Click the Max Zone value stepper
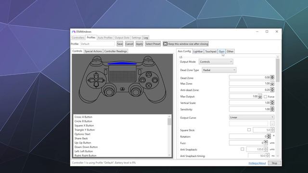This screenshot has height=173, width=308. tap(272, 84)
